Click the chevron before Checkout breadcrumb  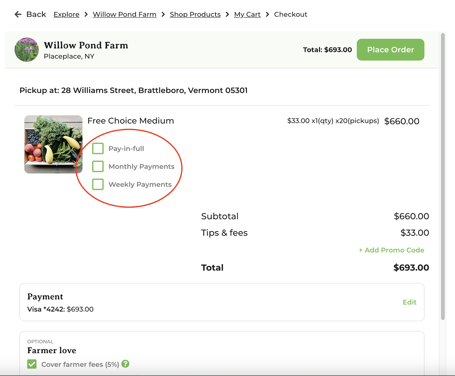click(x=267, y=14)
